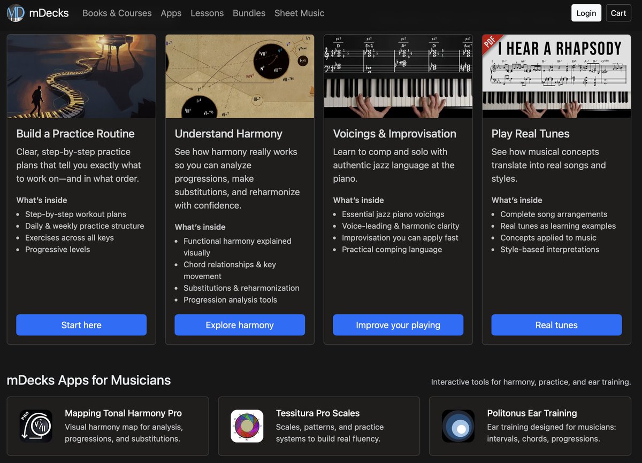Click 'Daily & weekly practice structure' list item

pos(85,226)
